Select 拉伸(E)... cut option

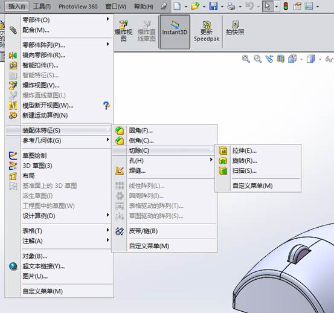tap(258, 150)
